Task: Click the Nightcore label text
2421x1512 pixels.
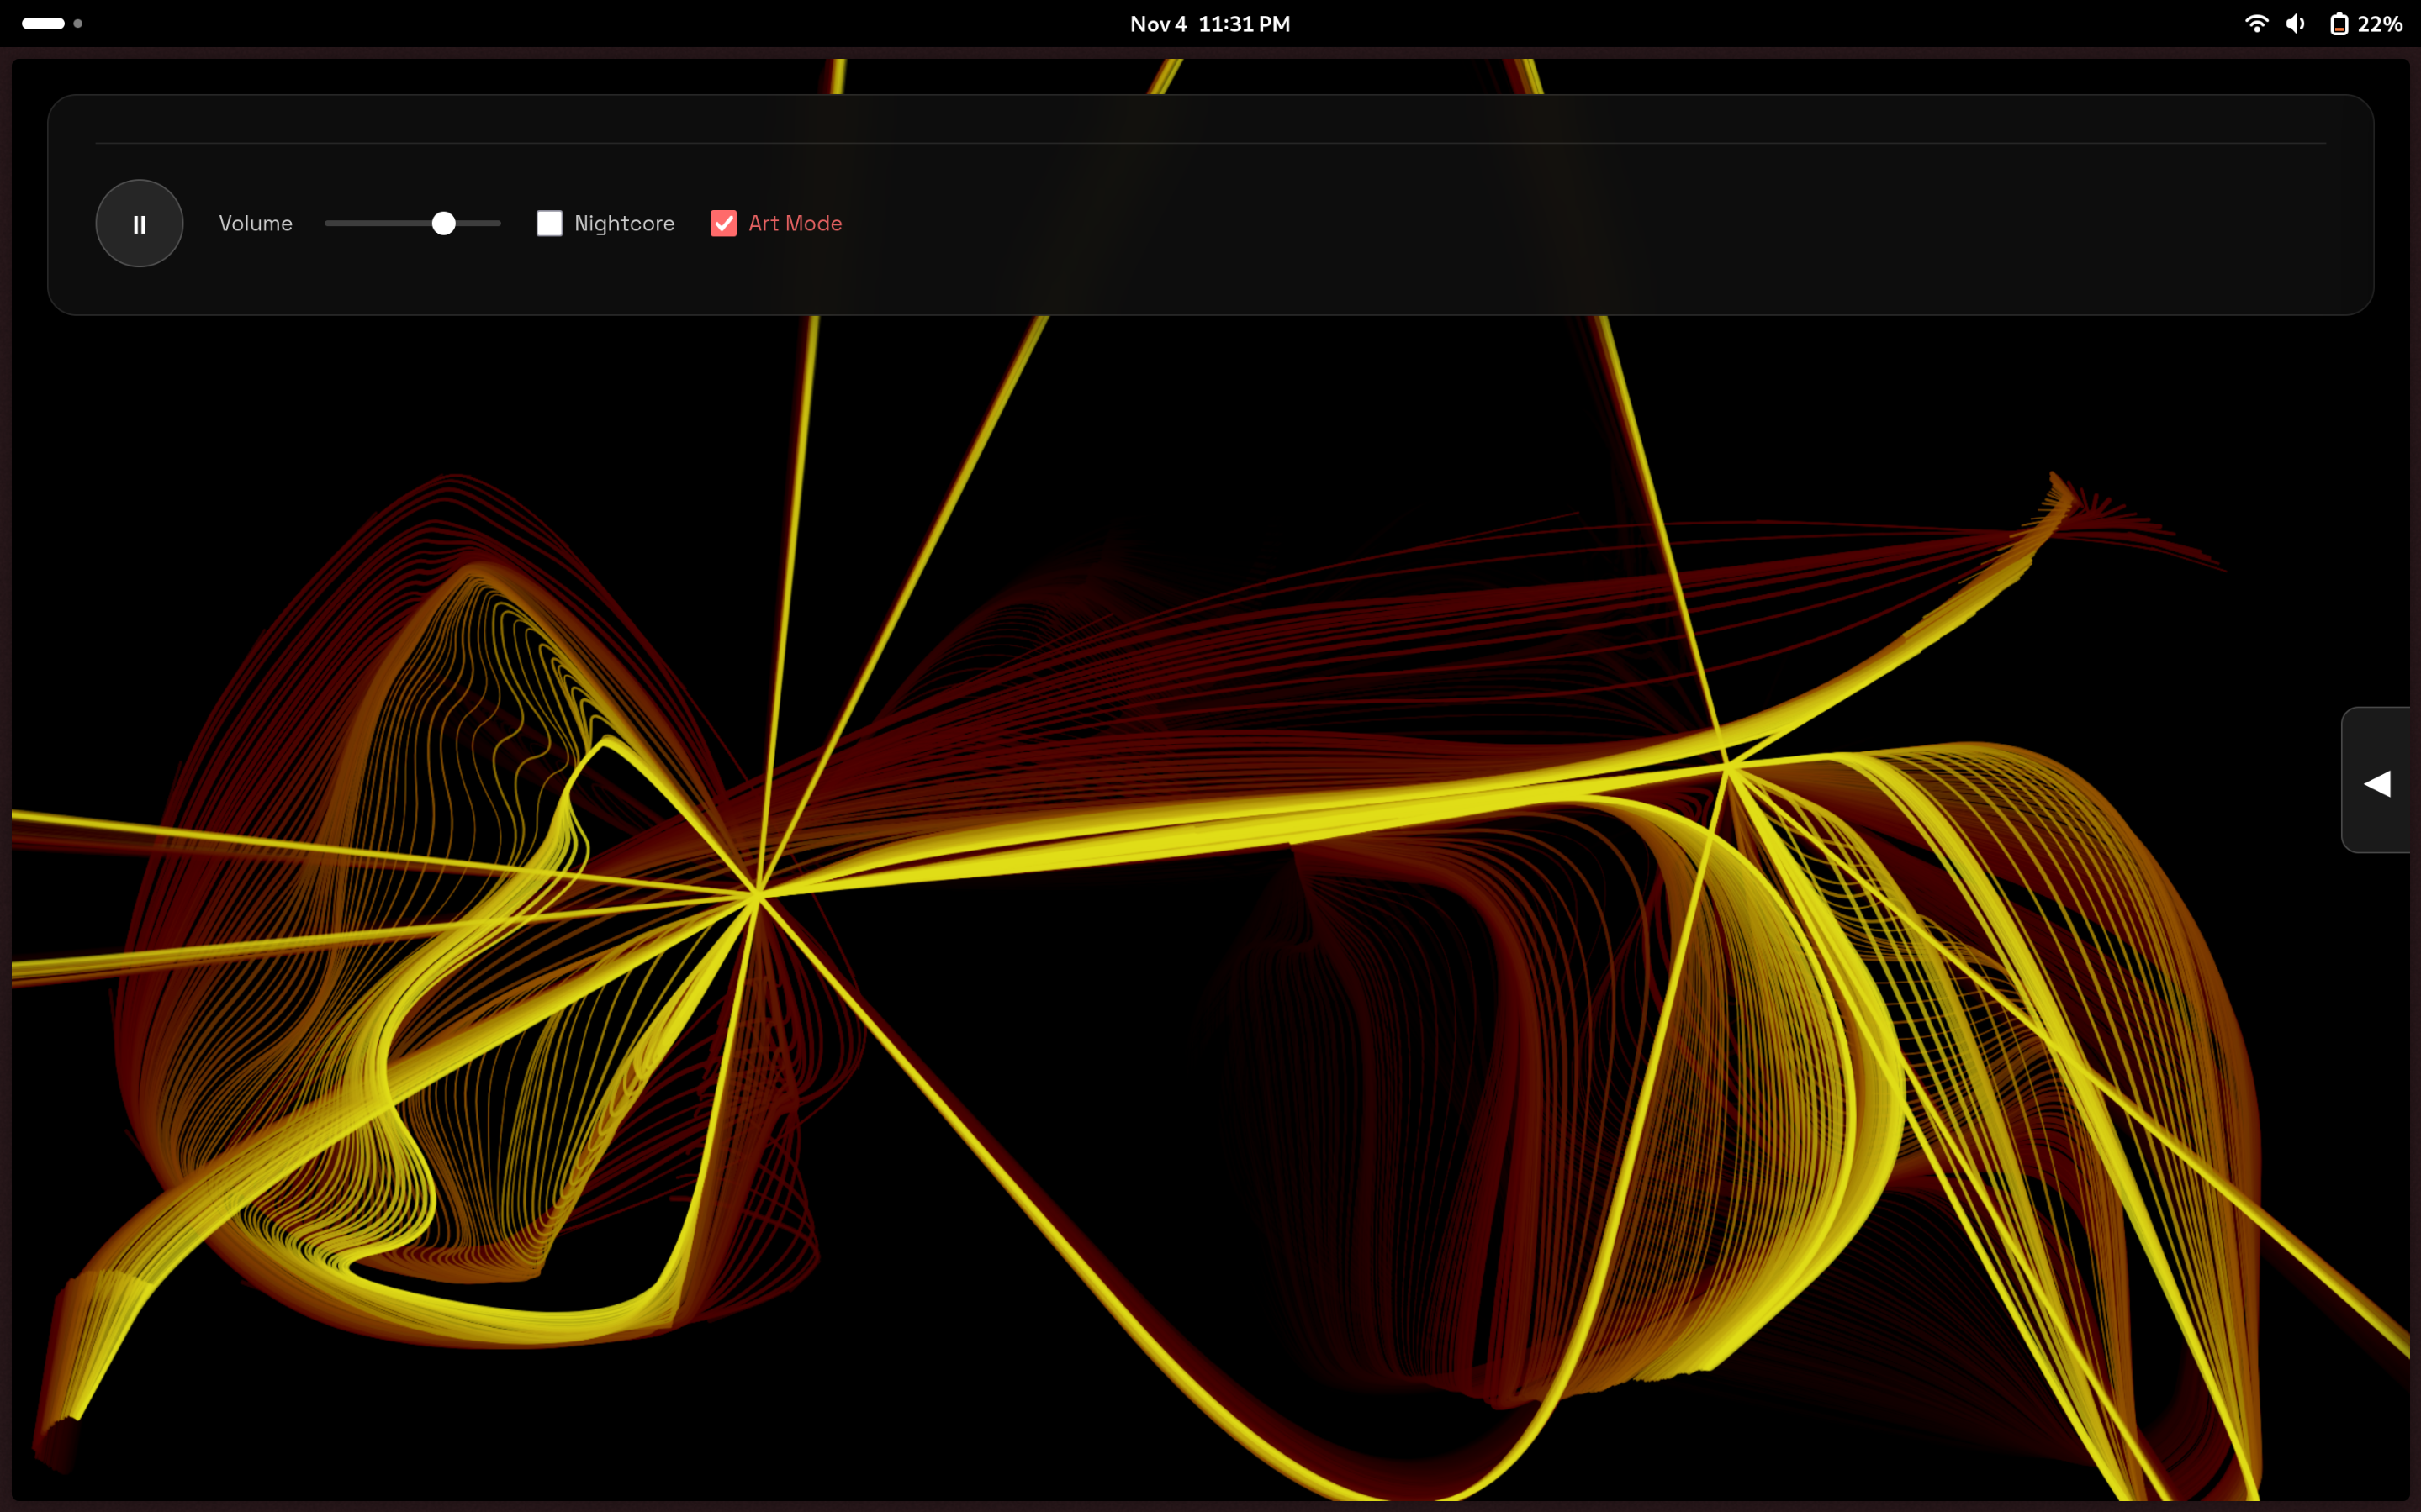Action: (624, 223)
